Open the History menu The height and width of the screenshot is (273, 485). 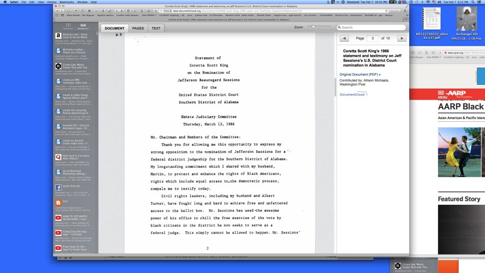[52, 2]
